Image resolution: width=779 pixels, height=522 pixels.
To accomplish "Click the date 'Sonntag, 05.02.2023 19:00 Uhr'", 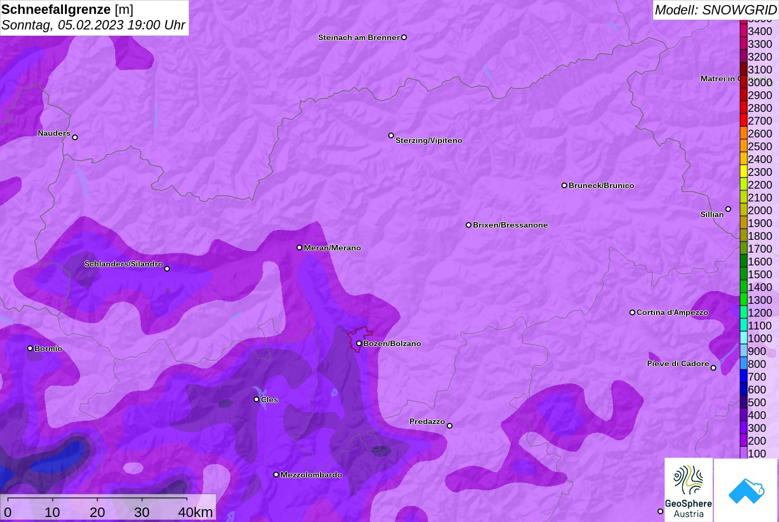I will tap(93, 25).
